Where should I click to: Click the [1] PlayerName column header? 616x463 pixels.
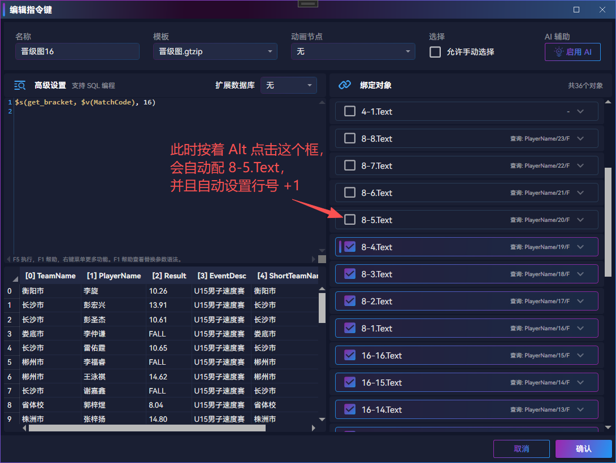tap(114, 276)
